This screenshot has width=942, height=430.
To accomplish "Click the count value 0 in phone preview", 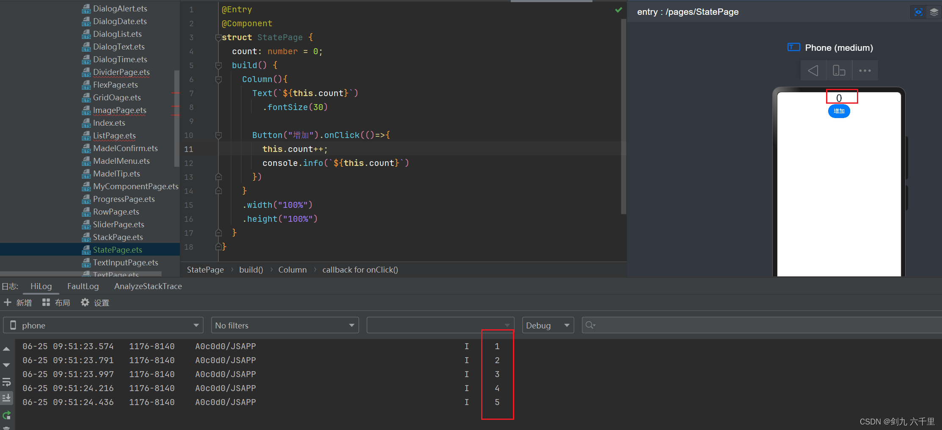I will point(839,98).
